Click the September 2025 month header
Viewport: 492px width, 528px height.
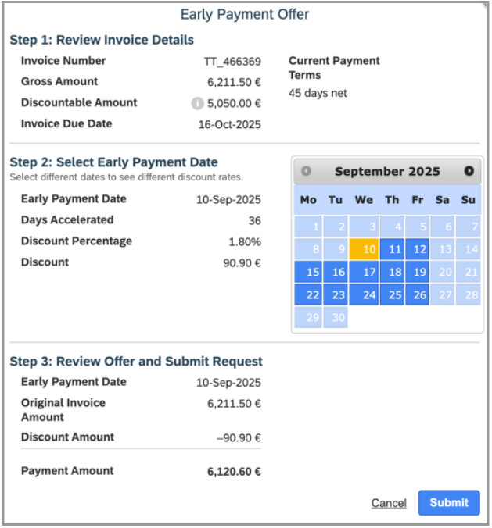pos(387,171)
